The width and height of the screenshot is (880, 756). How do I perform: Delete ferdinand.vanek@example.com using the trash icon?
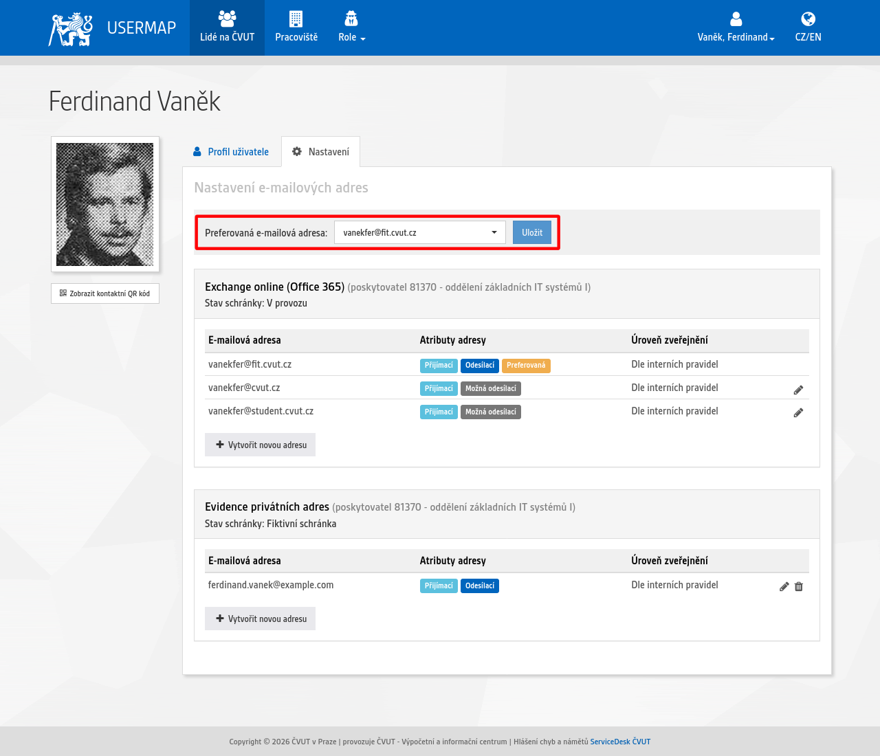coord(799,586)
